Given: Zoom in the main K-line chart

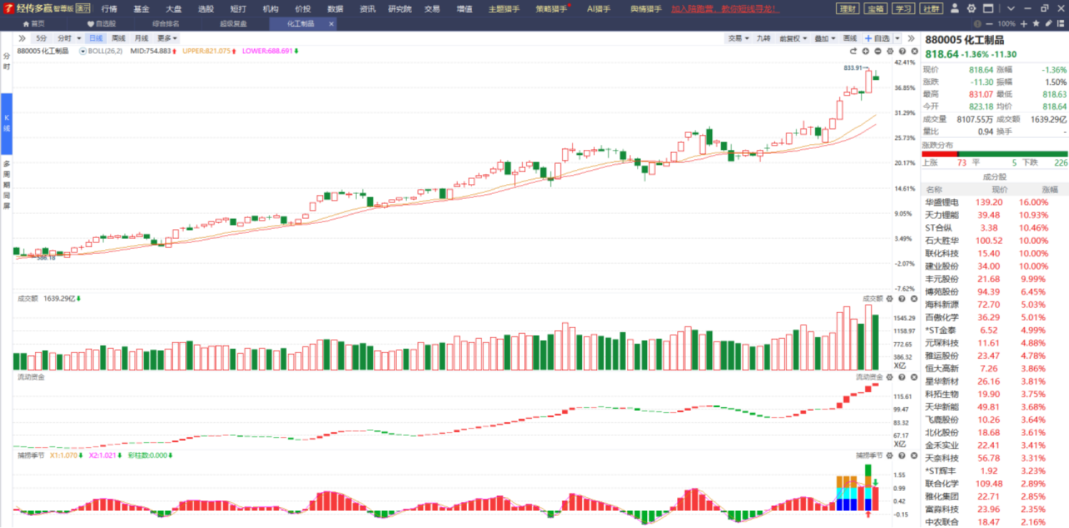Looking at the screenshot, I should point(865,51).
